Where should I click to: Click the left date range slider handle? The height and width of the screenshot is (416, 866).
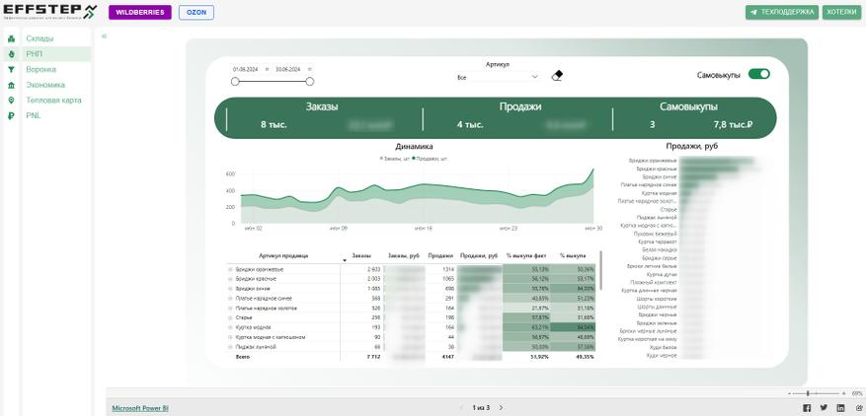click(235, 82)
